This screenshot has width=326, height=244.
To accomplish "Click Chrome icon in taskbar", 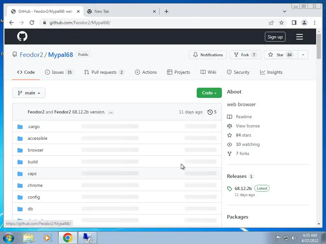I will [67, 238].
